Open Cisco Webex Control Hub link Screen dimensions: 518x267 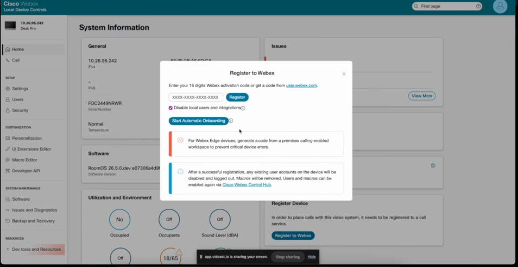tap(247, 185)
